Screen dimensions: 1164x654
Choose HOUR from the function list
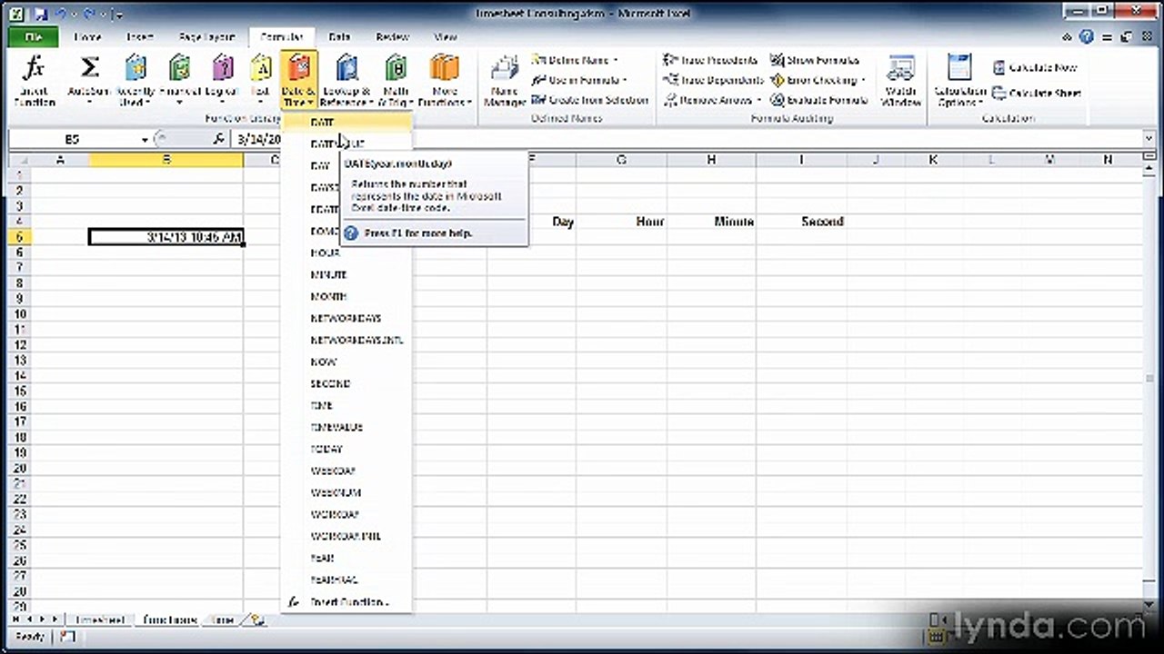tap(347, 253)
